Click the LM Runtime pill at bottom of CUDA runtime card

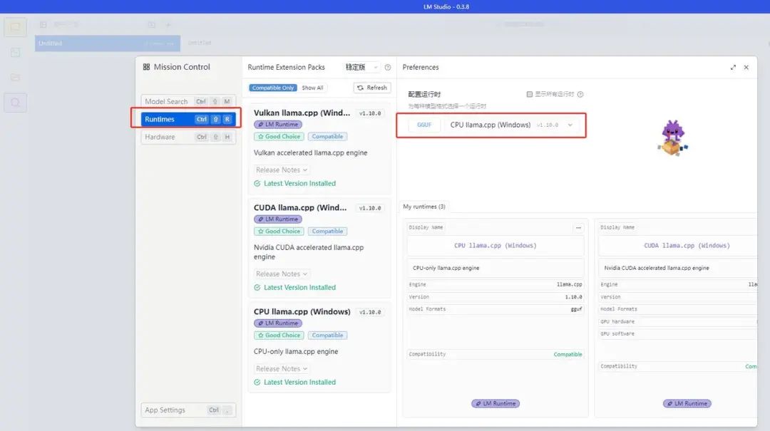(x=687, y=403)
